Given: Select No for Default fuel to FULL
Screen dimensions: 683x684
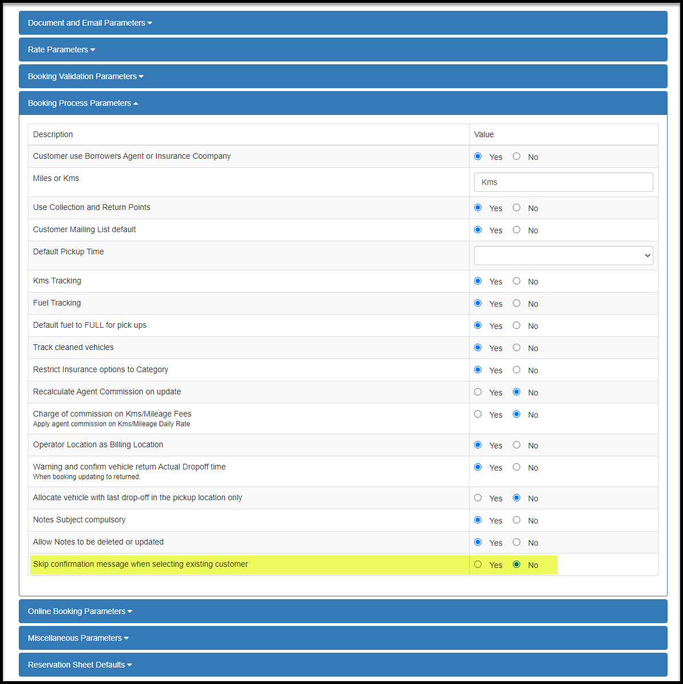Looking at the screenshot, I should click(516, 325).
